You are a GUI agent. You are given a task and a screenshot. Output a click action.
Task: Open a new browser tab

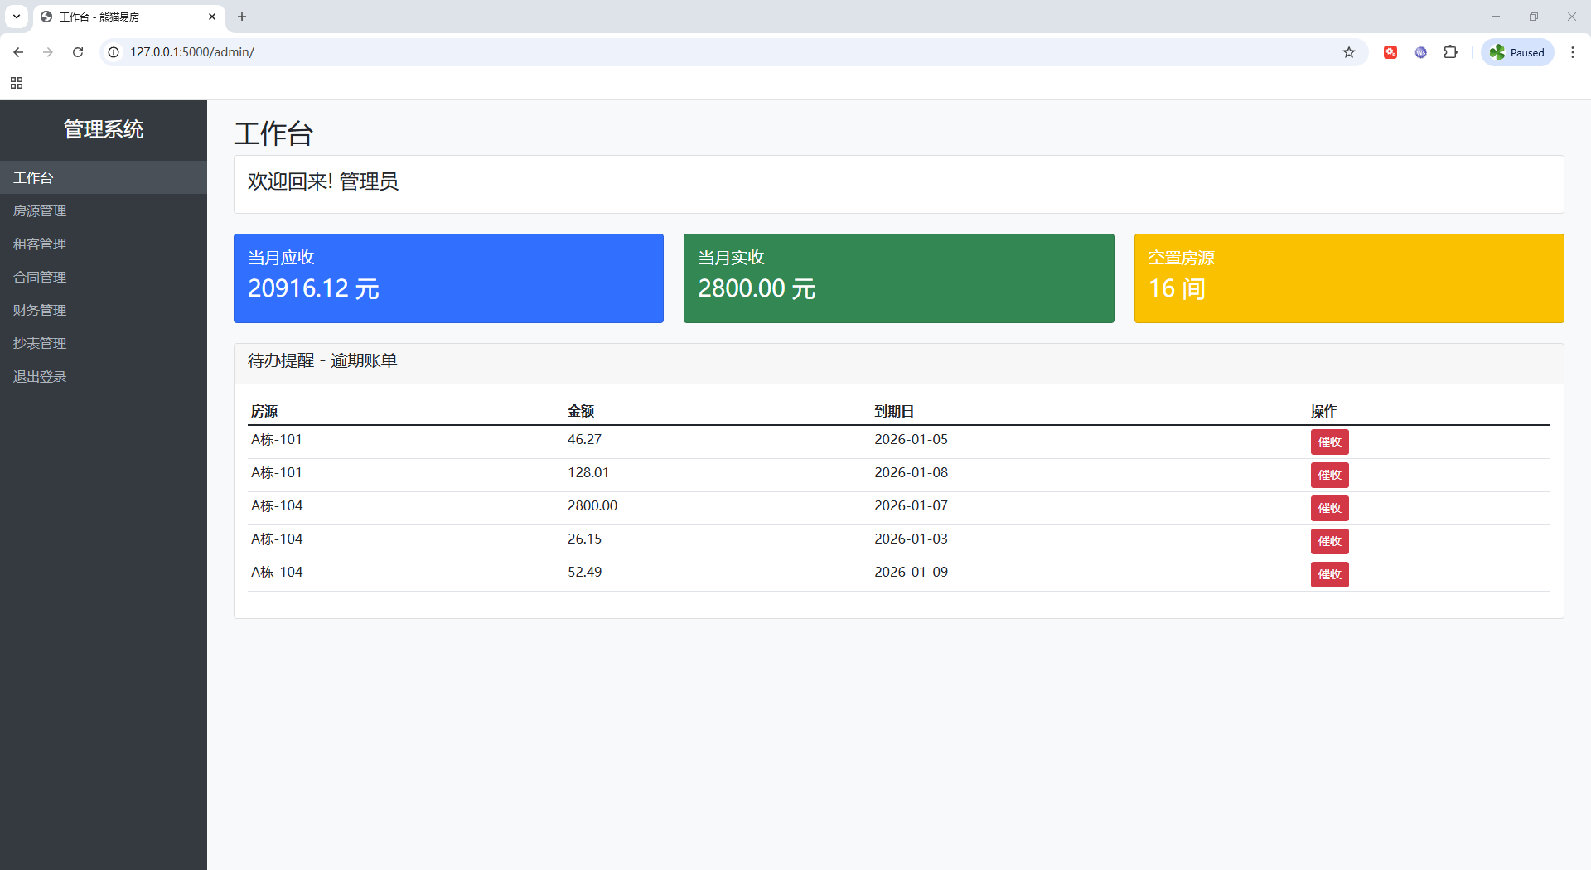point(242,17)
